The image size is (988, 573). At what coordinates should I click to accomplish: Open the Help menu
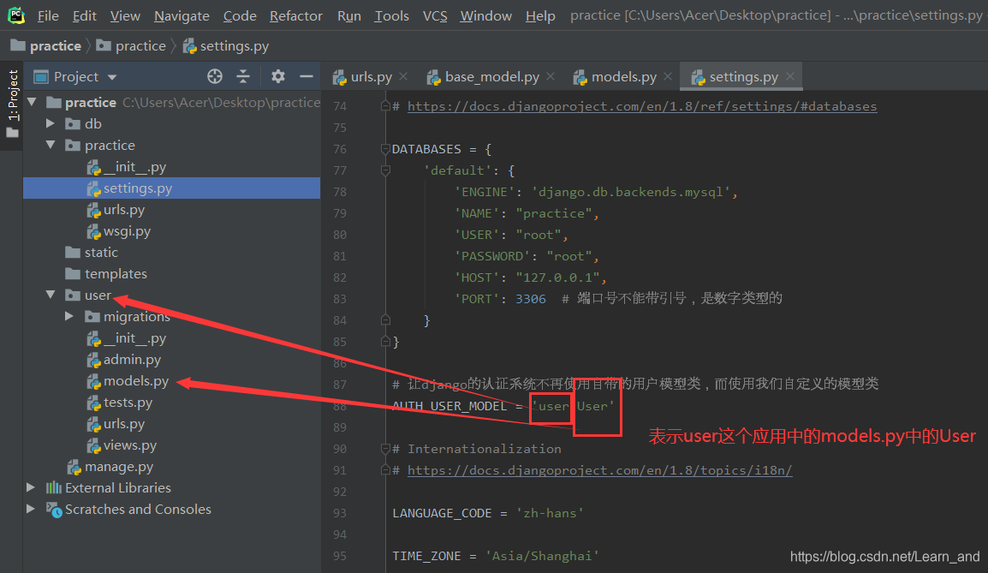click(x=540, y=15)
